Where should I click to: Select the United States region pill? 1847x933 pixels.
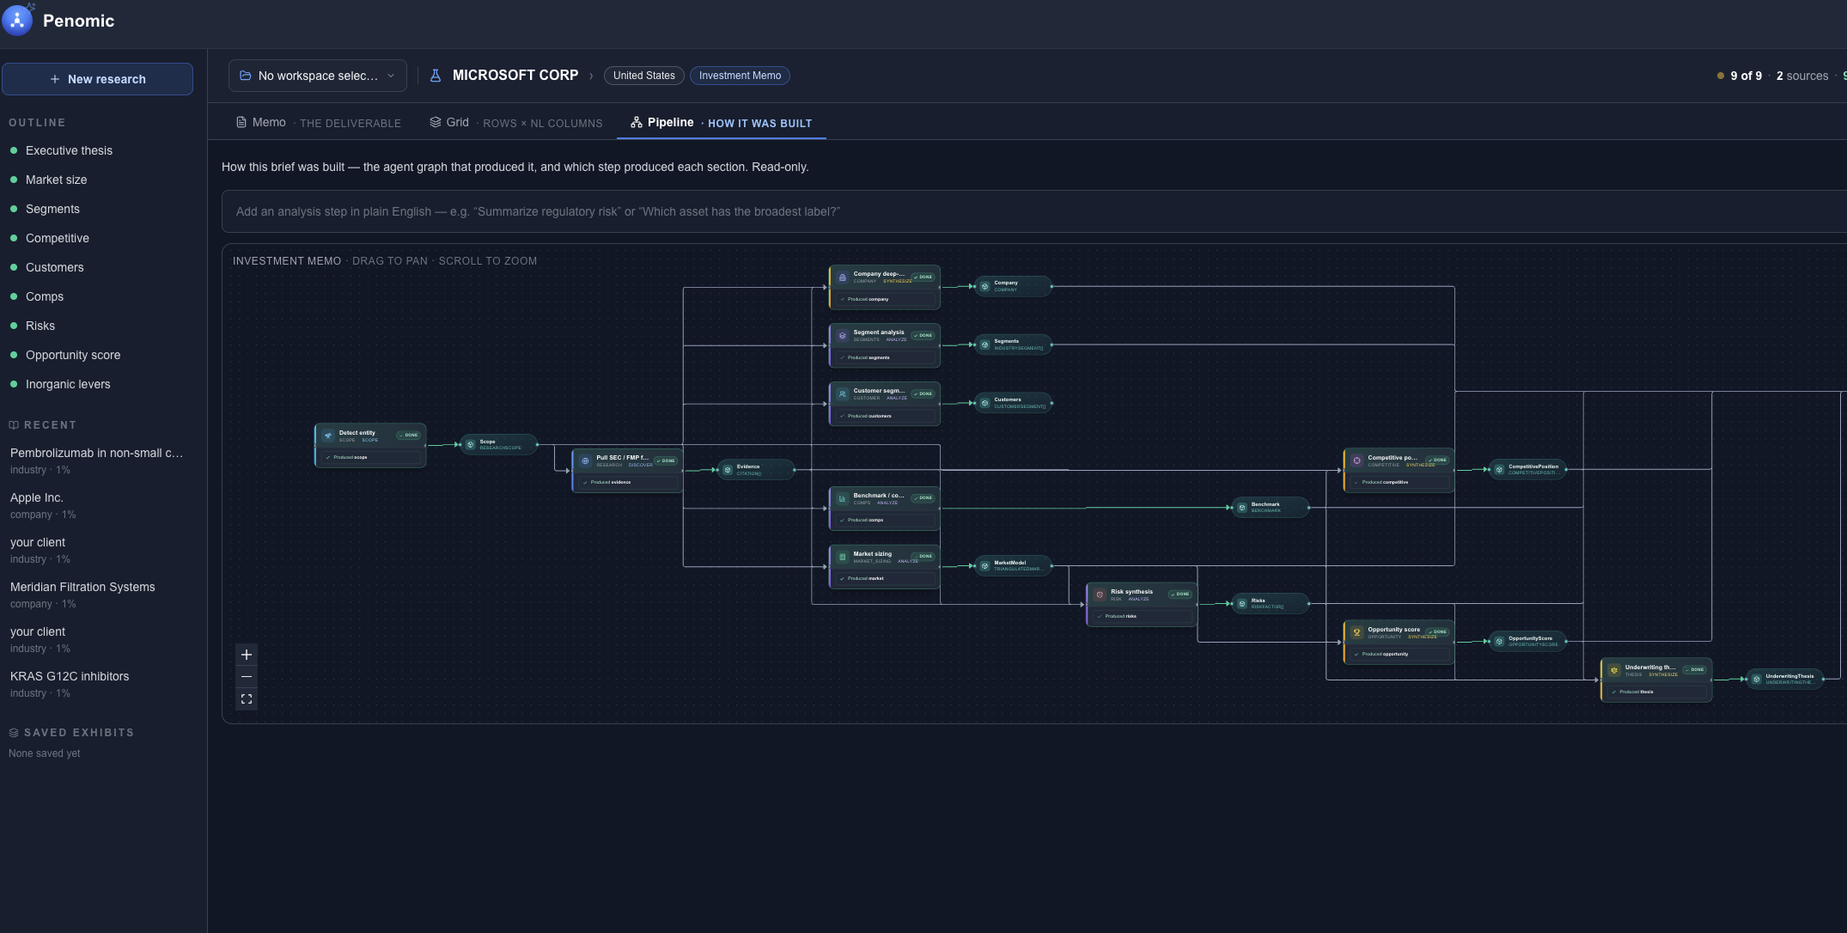644,76
